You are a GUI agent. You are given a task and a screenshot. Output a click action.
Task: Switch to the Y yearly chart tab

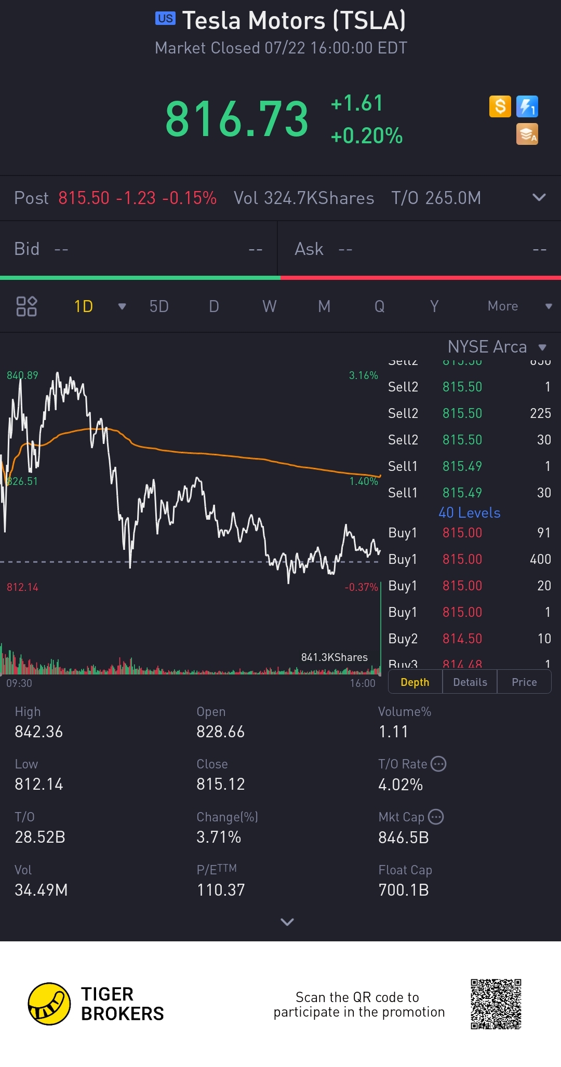click(434, 306)
